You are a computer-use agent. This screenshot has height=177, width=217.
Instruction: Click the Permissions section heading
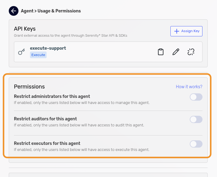click(29, 87)
